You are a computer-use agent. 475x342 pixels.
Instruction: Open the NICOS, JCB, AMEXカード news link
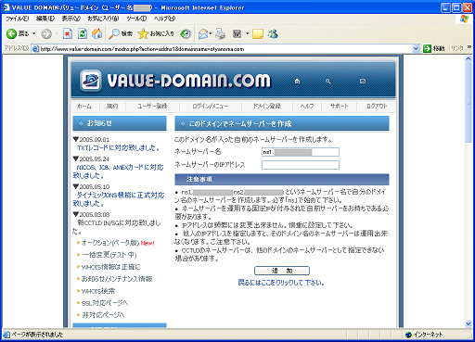pyautogui.click(x=119, y=171)
